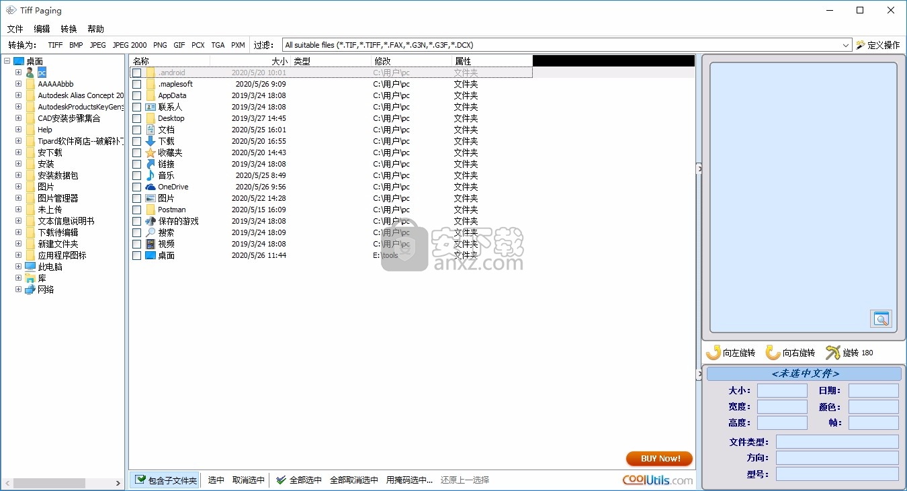This screenshot has height=491, width=907.
Task: Check the .android folder checkbox
Action: (136, 73)
